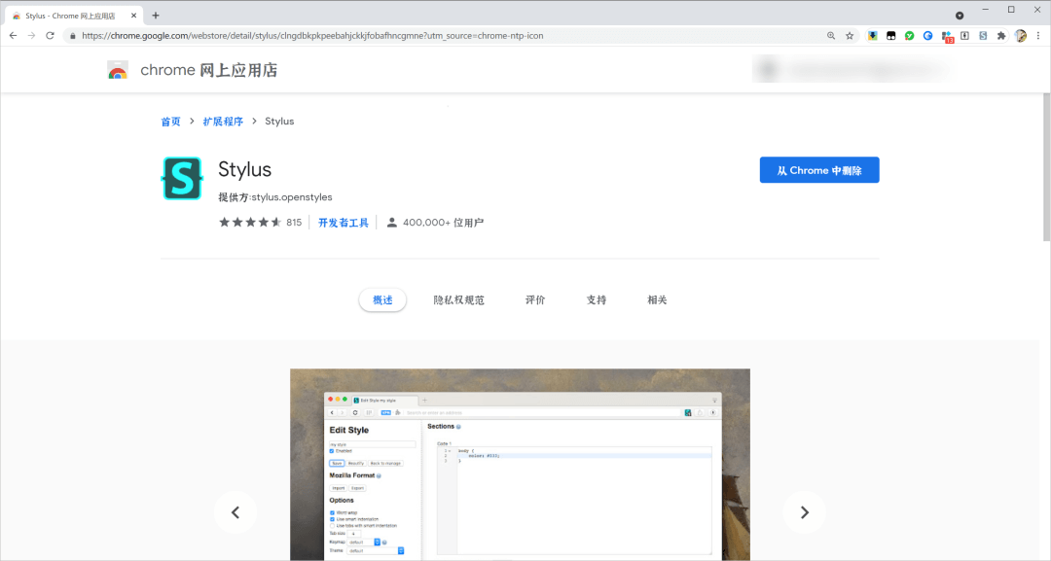This screenshot has height=561, width=1051.
Task: Select the 概述 tab
Action: pyautogui.click(x=382, y=299)
